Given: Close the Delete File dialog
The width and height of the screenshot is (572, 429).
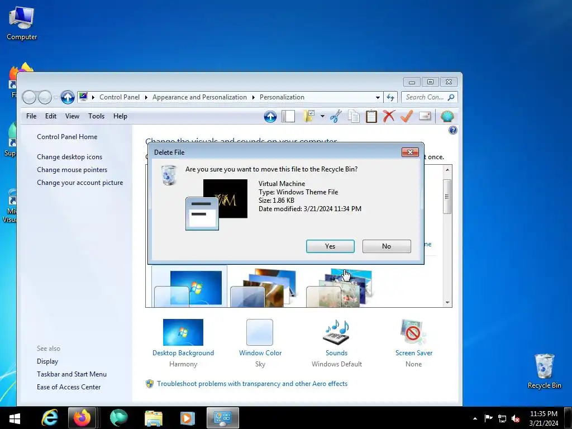Looking at the screenshot, I should [410, 152].
